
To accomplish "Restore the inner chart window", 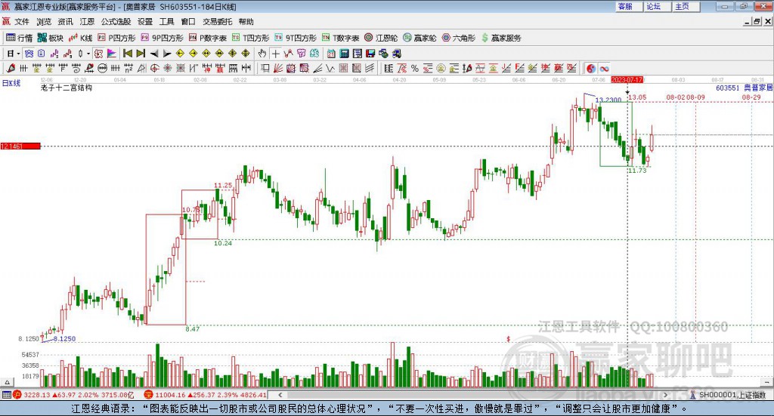I will (757, 22).
